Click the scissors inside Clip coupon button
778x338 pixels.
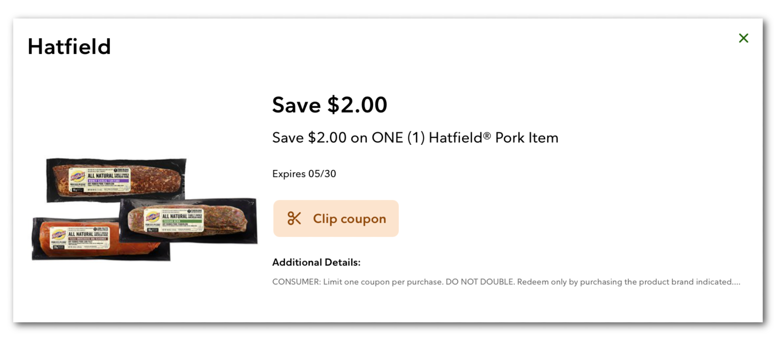pyautogui.click(x=294, y=218)
